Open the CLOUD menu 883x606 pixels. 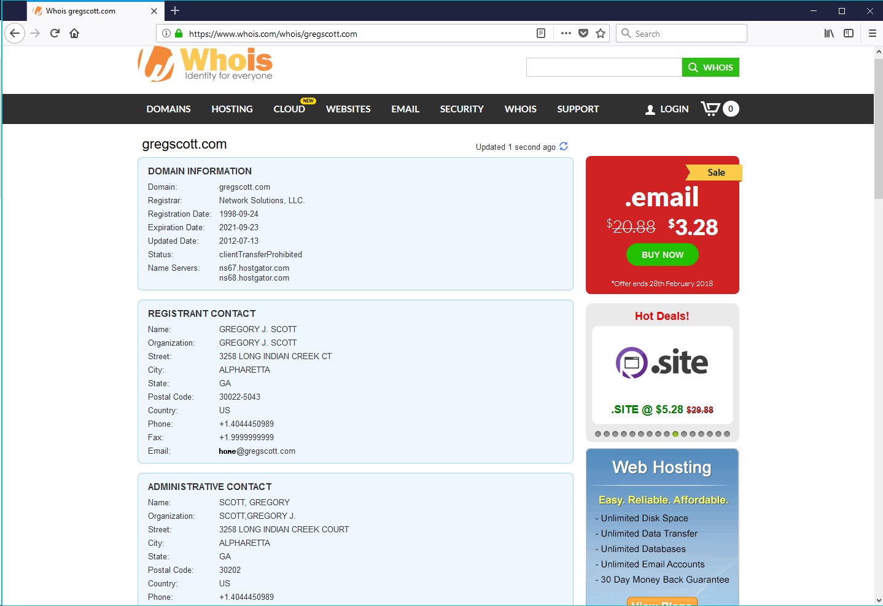(x=289, y=109)
